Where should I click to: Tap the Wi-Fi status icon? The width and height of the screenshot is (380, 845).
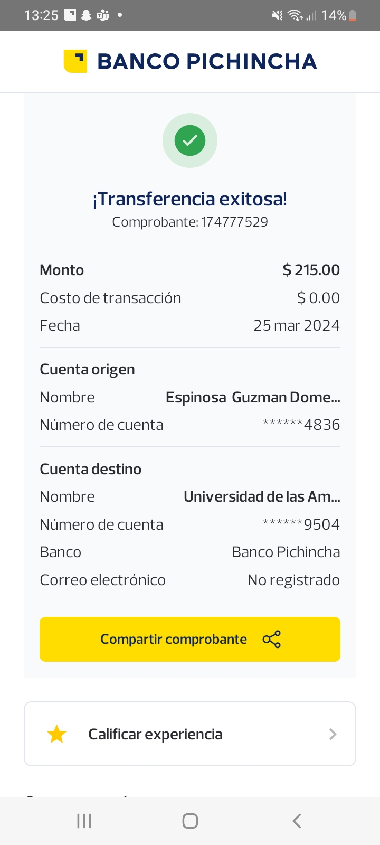(x=295, y=15)
